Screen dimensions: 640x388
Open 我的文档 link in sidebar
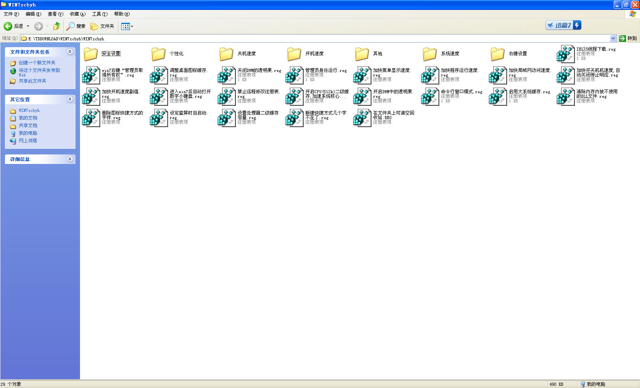click(28, 118)
